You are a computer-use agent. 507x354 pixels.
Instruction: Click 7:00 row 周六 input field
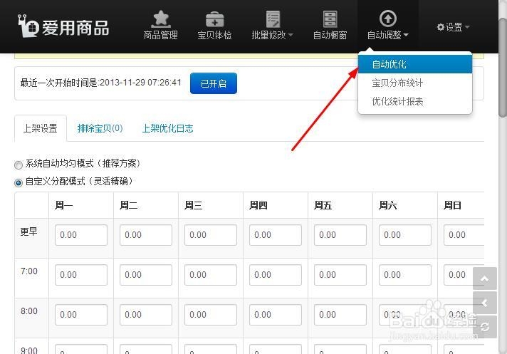coord(405,275)
